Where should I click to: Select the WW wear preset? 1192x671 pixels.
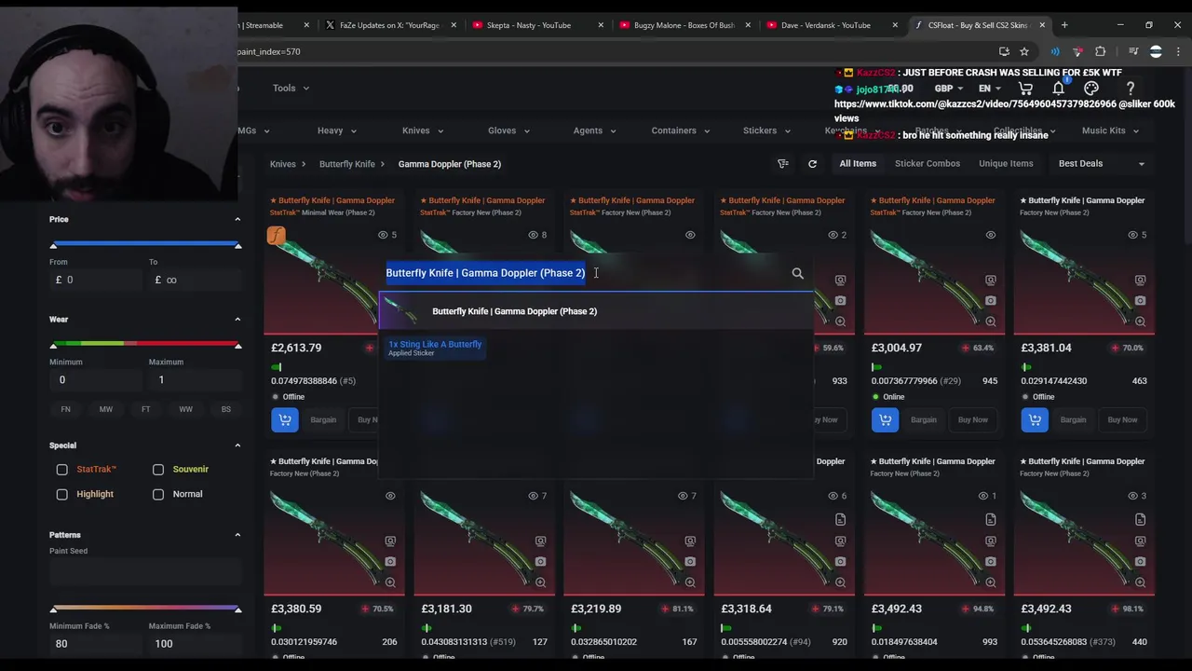point(185,409)
